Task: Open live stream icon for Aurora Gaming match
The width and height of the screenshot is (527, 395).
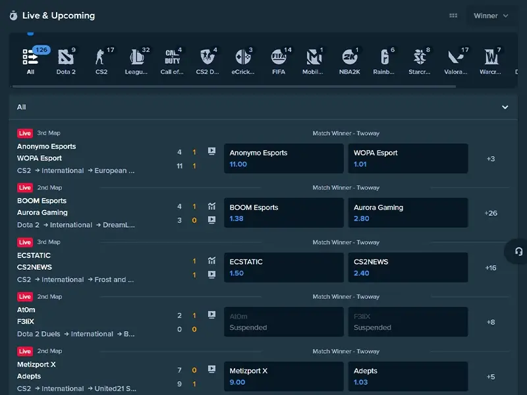Action: [x=211, y=220]
